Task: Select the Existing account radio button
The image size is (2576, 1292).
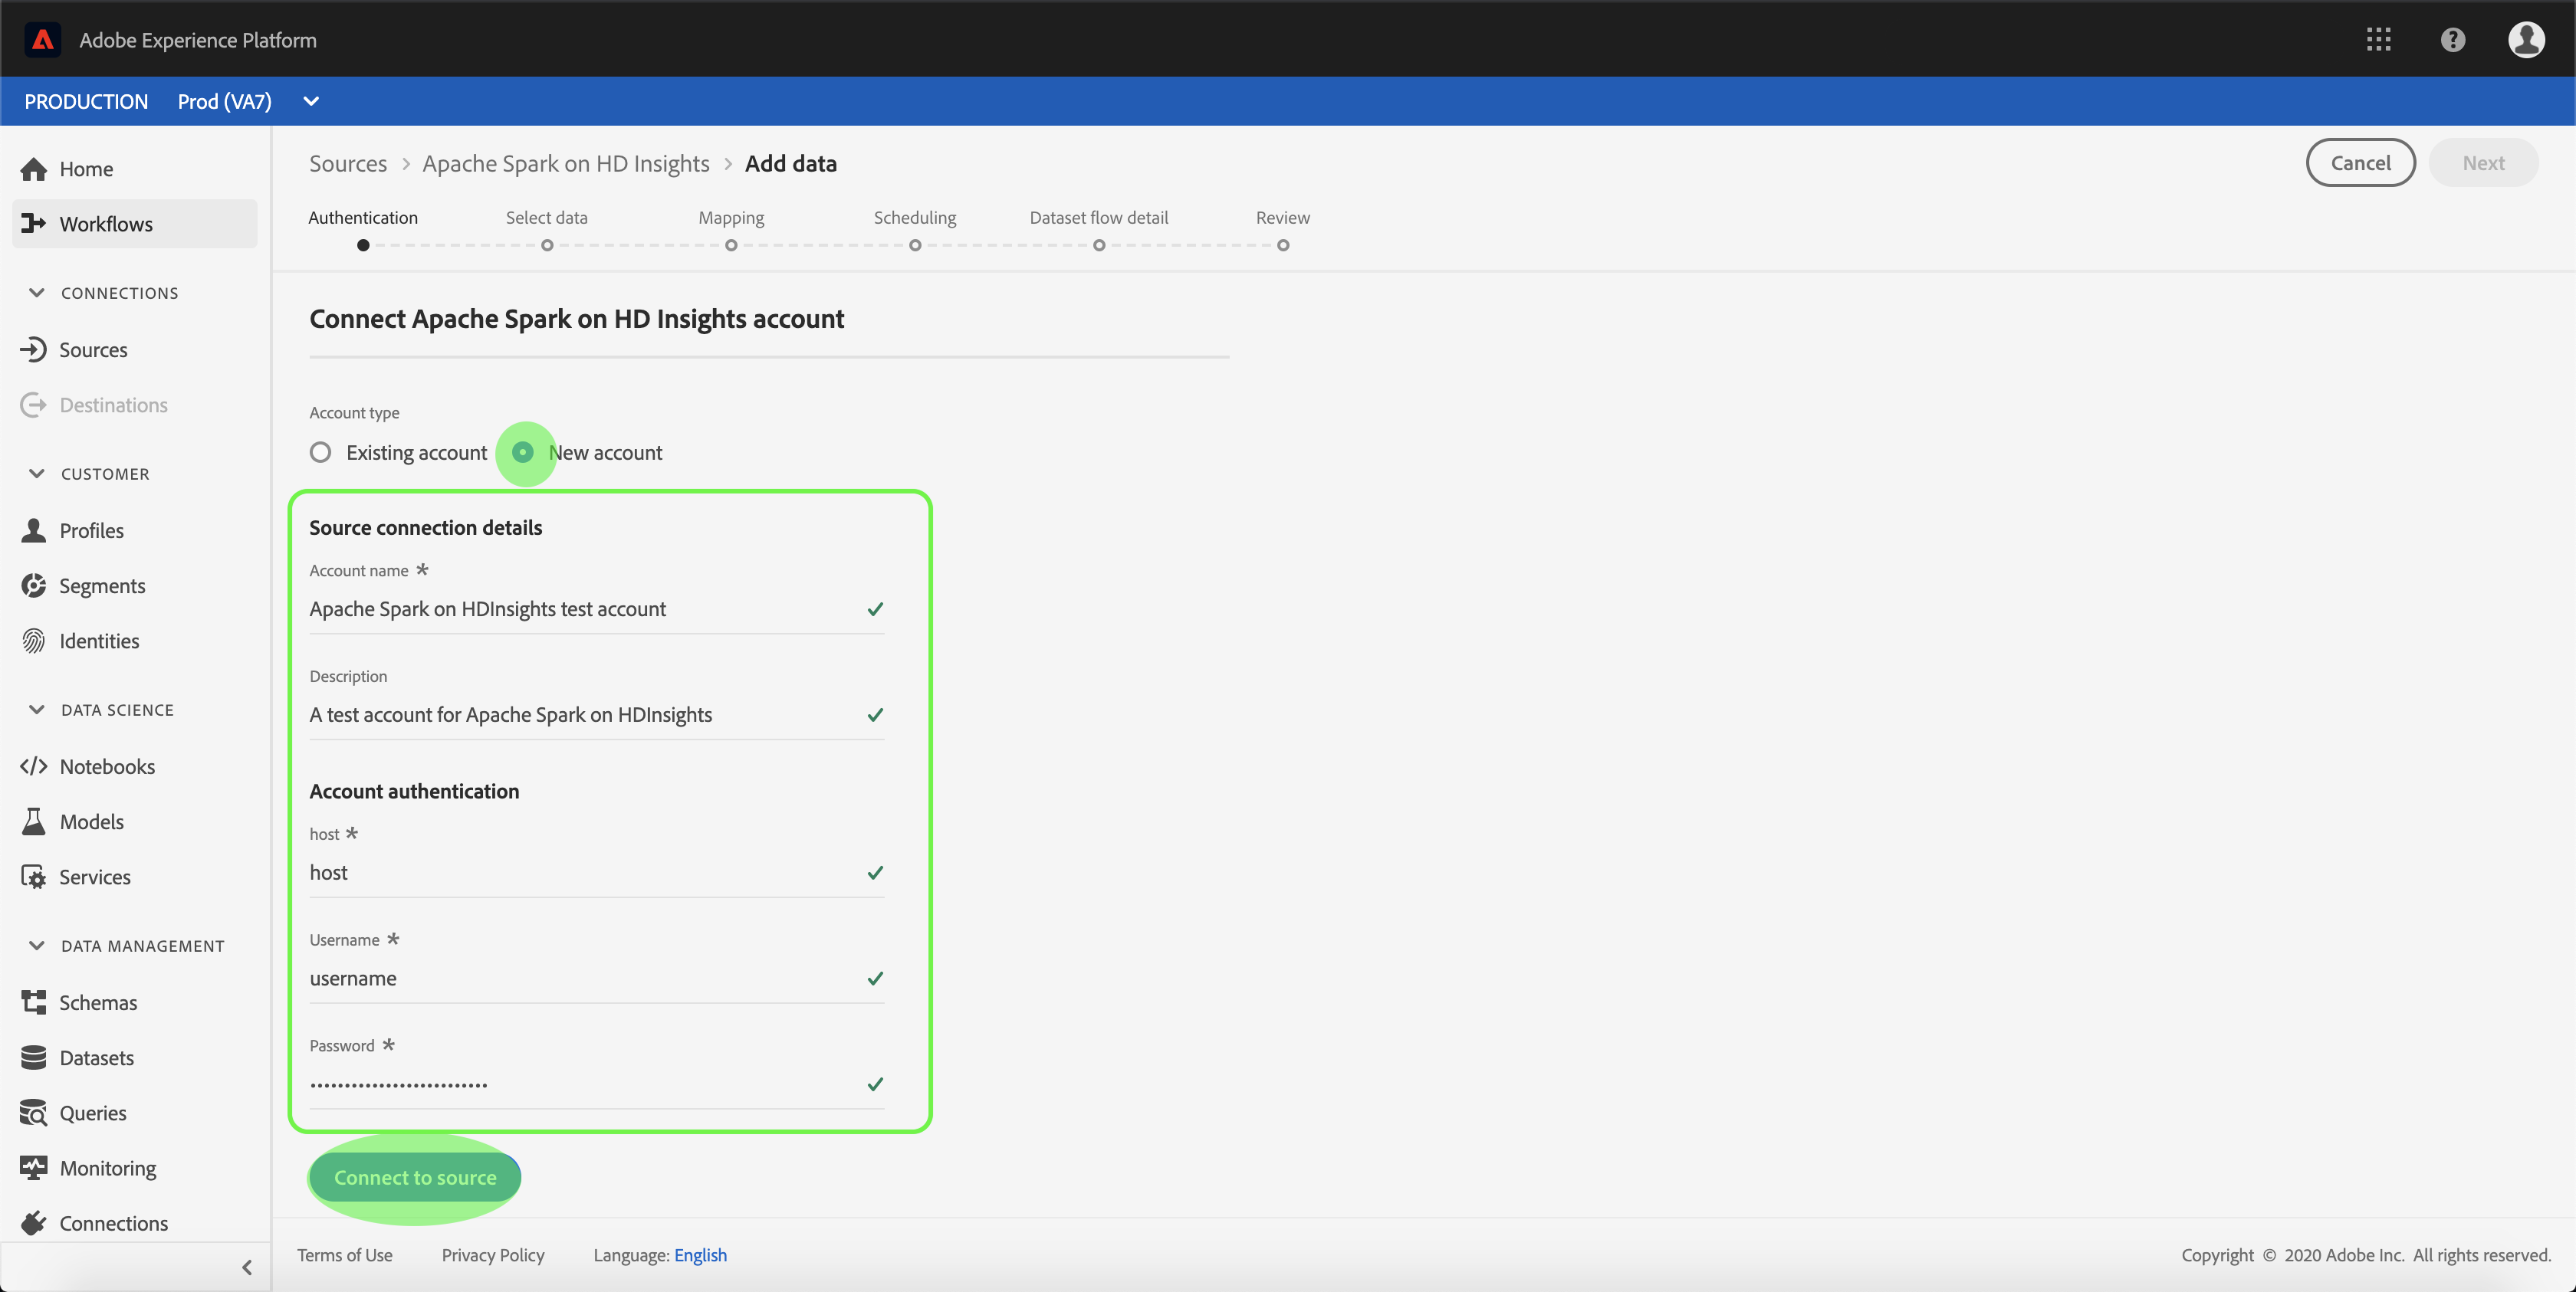Action: (x=320, y=453)
